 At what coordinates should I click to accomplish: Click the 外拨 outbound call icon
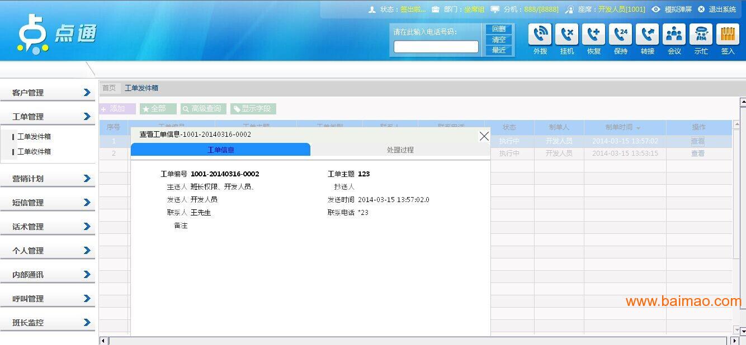tap(540, 35)
